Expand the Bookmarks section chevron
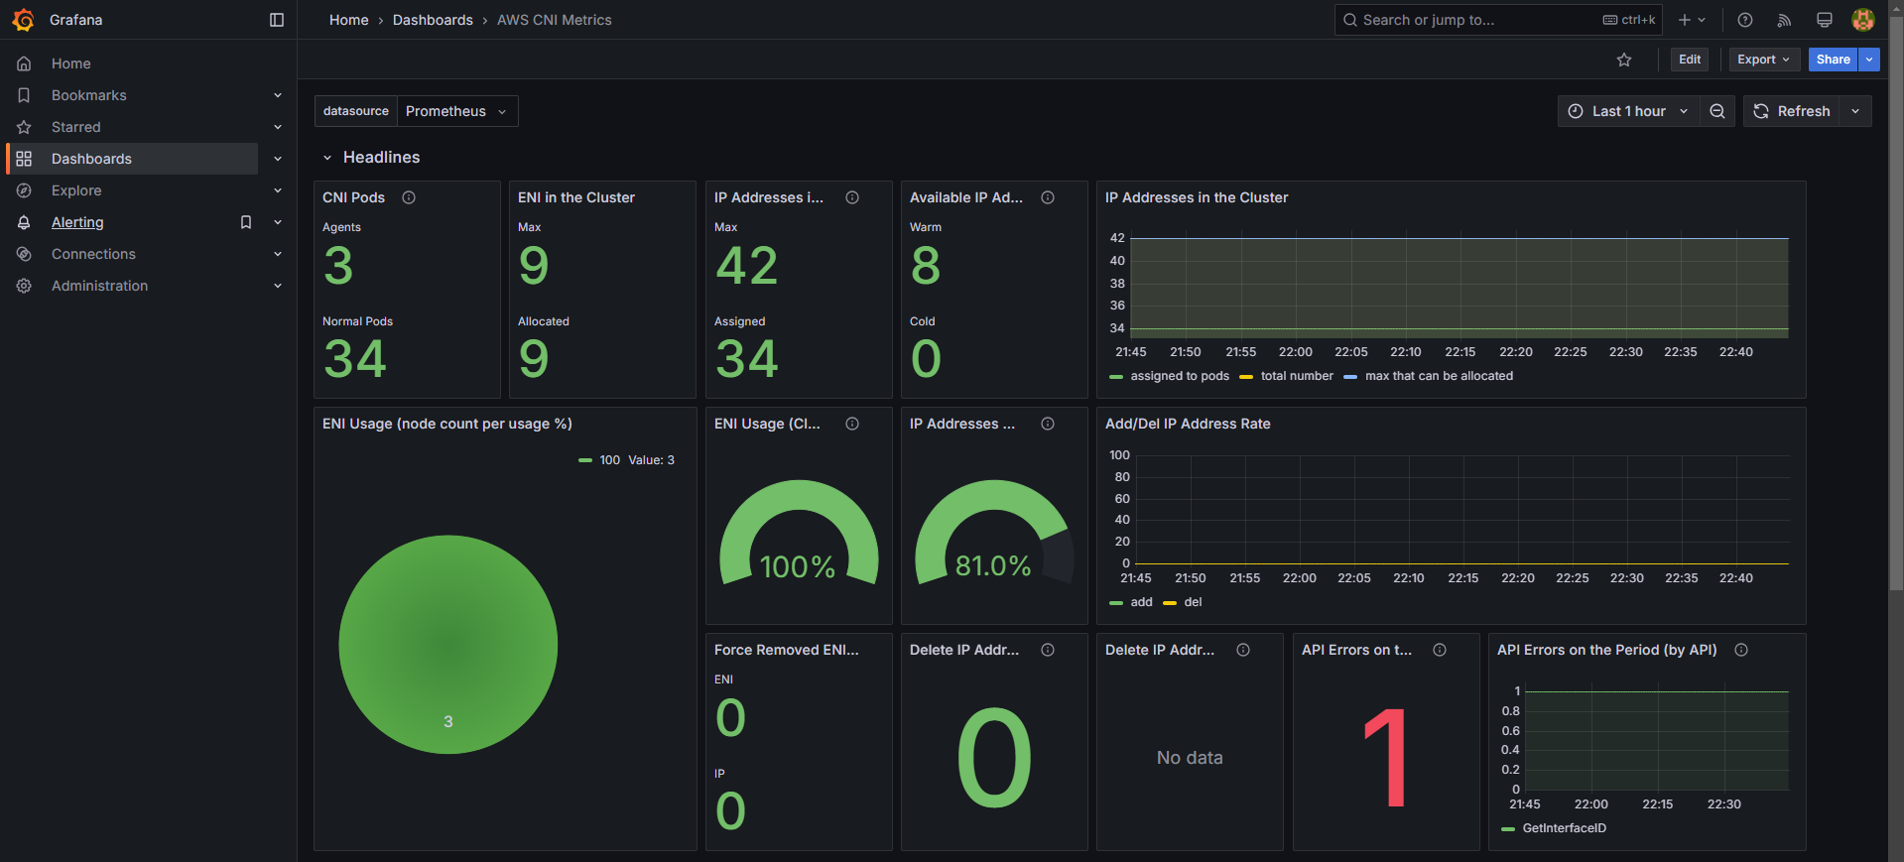The height and width of the screenshot is (862, 1904). tap(278, 95)
